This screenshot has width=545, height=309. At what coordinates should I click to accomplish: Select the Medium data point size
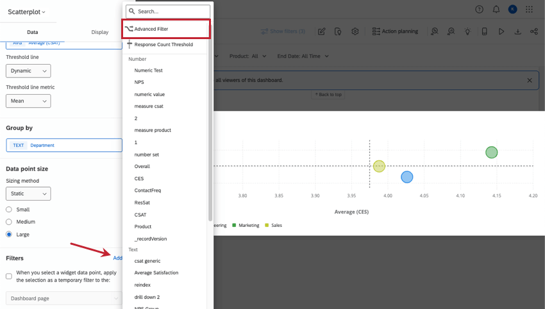tap(9, 222)
